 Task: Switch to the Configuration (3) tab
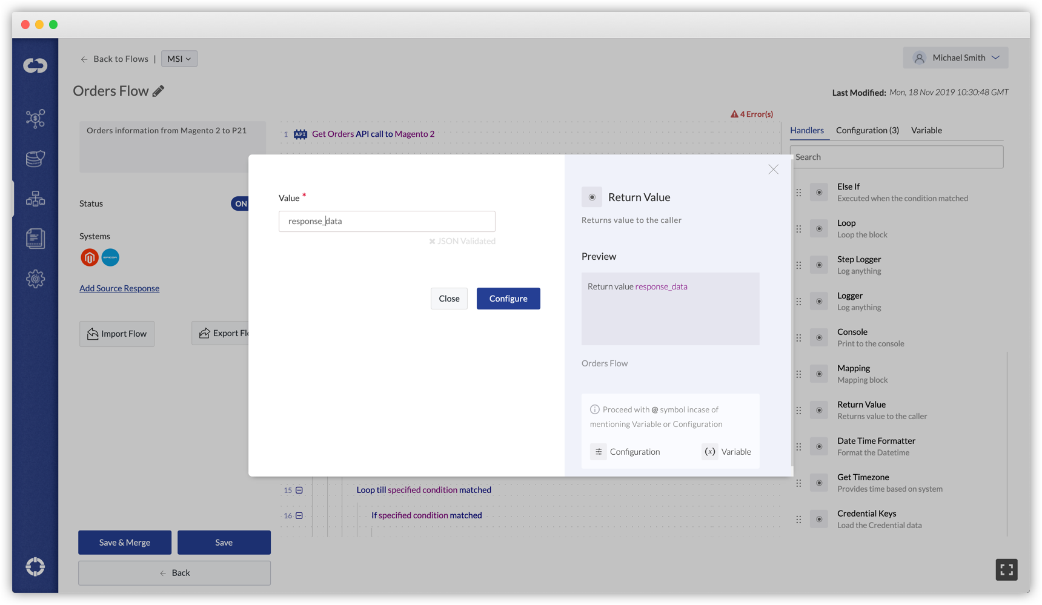867,130
